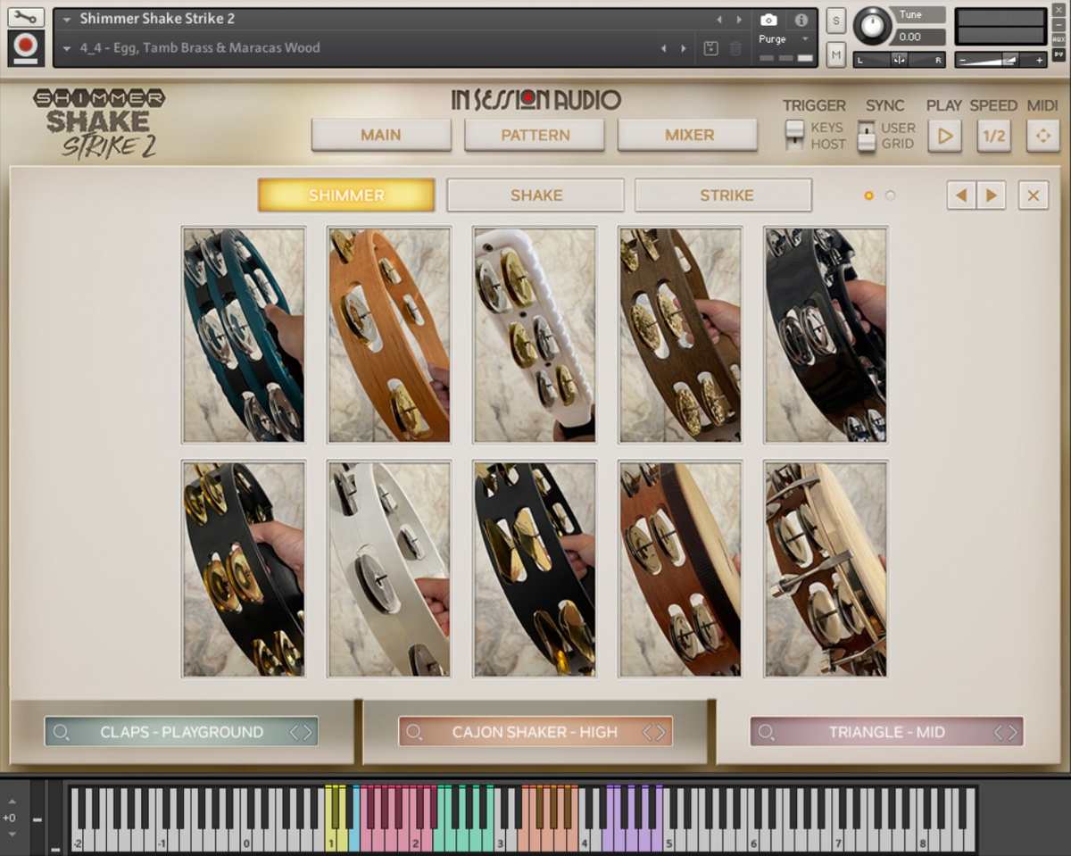Choose the top-row brown tambourine with brass jingles

tap(680, 335)
